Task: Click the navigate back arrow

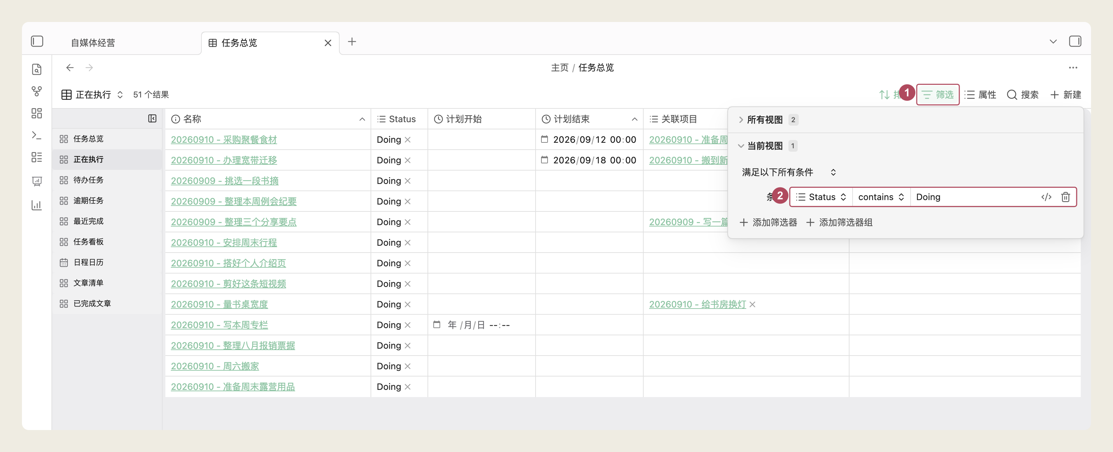Action: (70, 67)
